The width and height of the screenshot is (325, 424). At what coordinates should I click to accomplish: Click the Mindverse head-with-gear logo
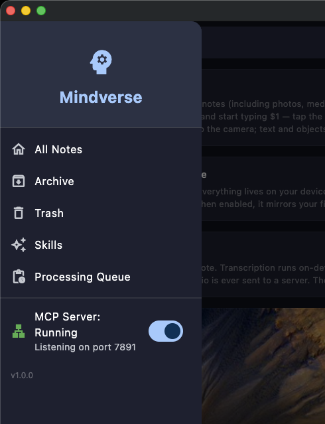click(x=101, y=62)
